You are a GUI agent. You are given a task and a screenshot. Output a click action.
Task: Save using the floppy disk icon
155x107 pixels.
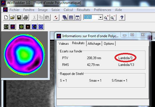(19, 17)
